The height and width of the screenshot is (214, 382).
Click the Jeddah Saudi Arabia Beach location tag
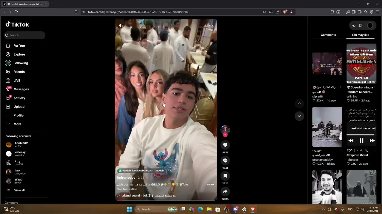[x=141, y=171]
